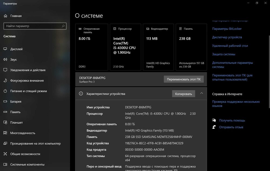
Task: Click the Память 238 GB card
Action: coord(191,47)
